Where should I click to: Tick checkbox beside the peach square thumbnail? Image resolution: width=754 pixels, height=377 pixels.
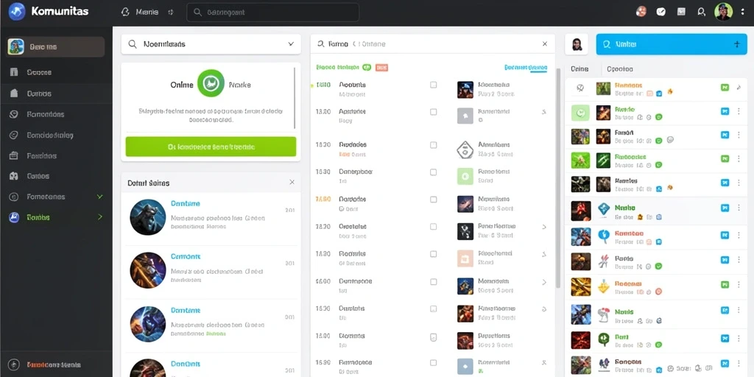(x=433, y=254)
